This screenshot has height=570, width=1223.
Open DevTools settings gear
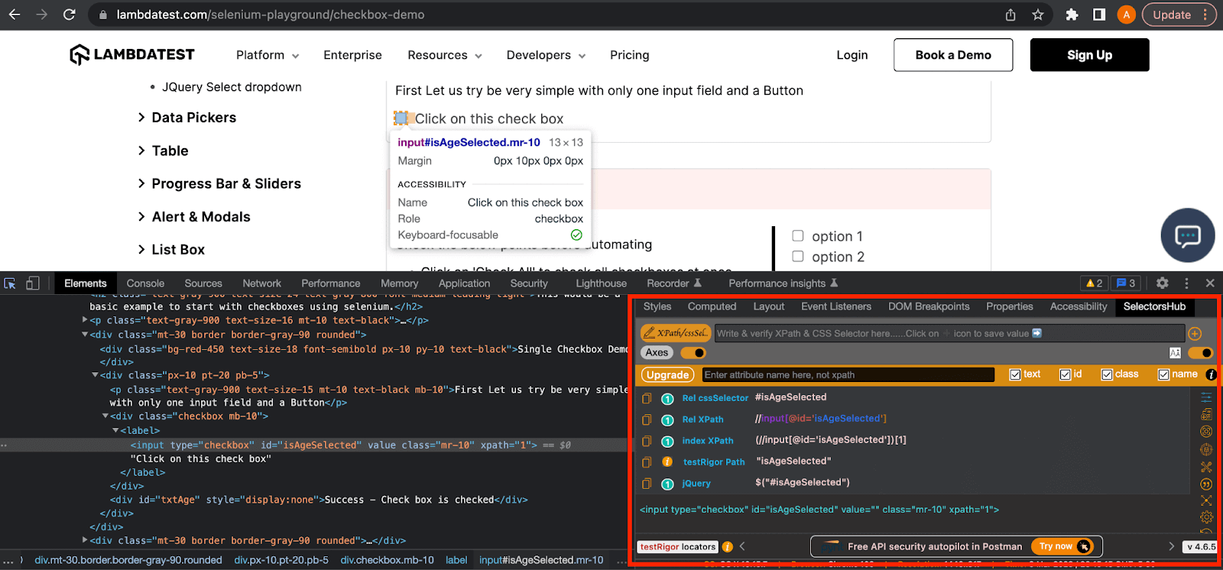point(1162,283)
